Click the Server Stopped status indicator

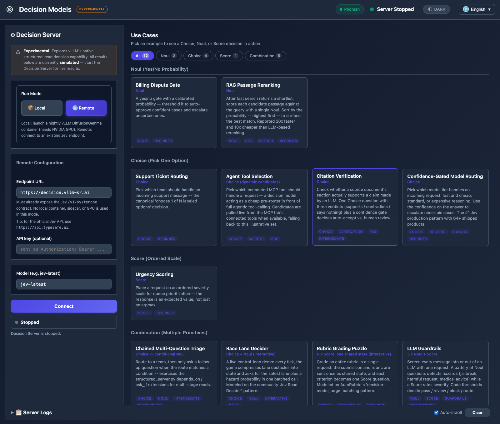[392, 9]
